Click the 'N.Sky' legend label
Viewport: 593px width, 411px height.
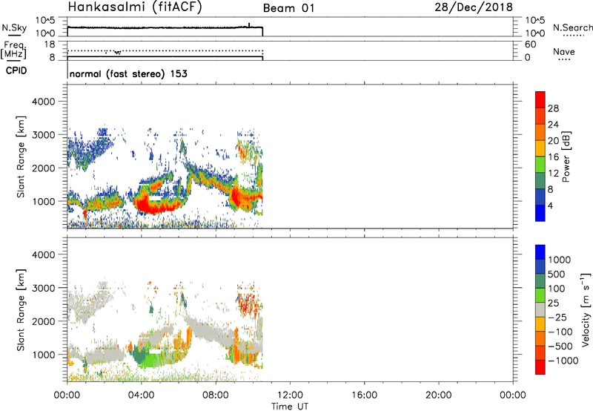click(14, 27)
